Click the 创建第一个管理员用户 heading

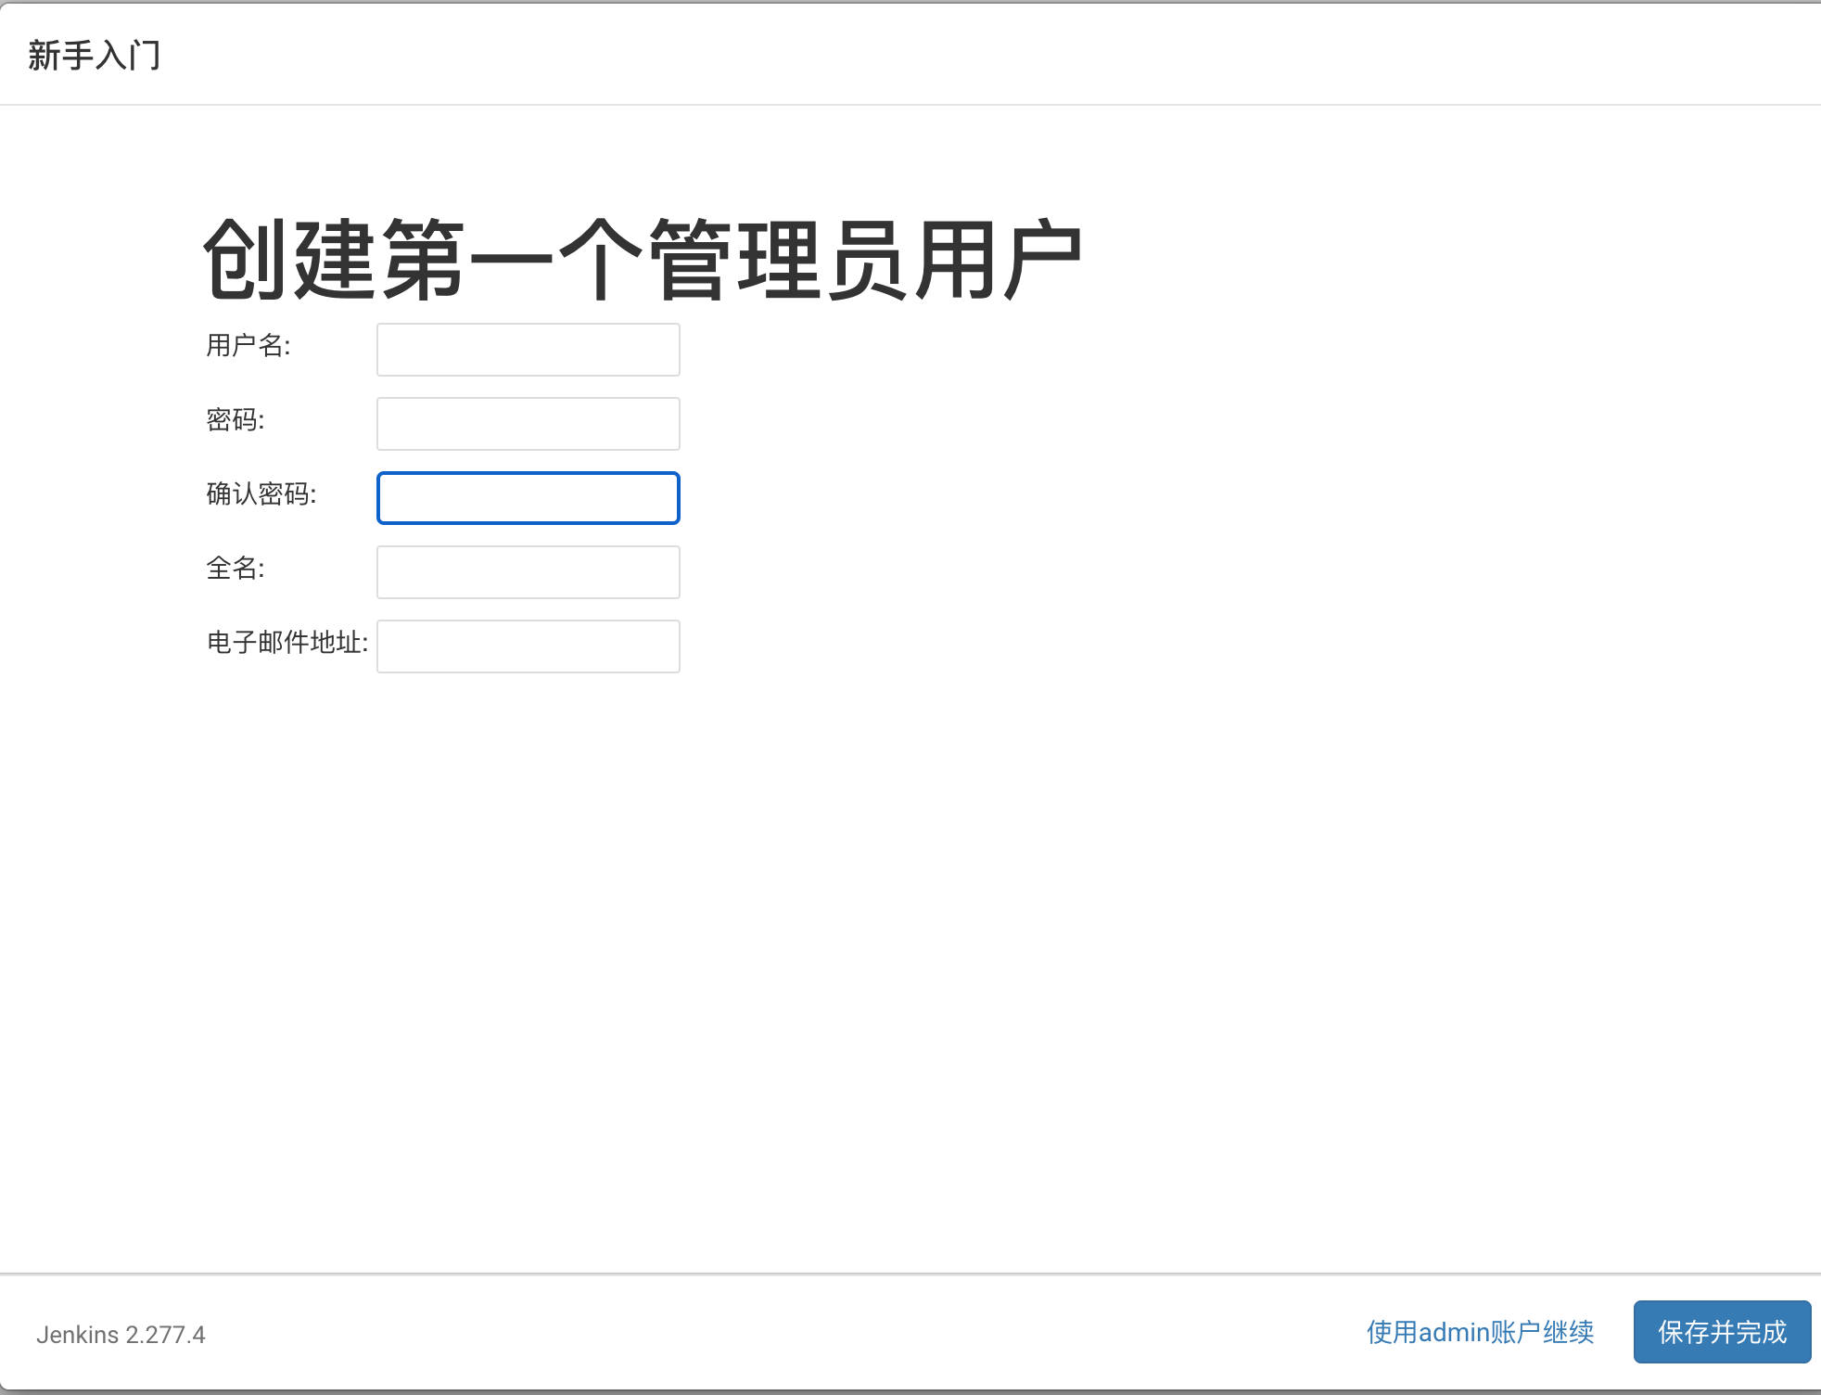[643, 260]
